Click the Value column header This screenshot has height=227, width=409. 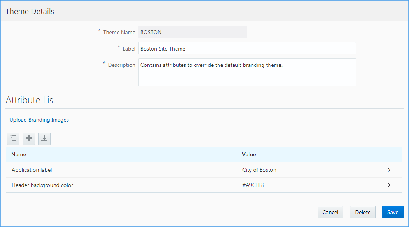pos(249,154)
